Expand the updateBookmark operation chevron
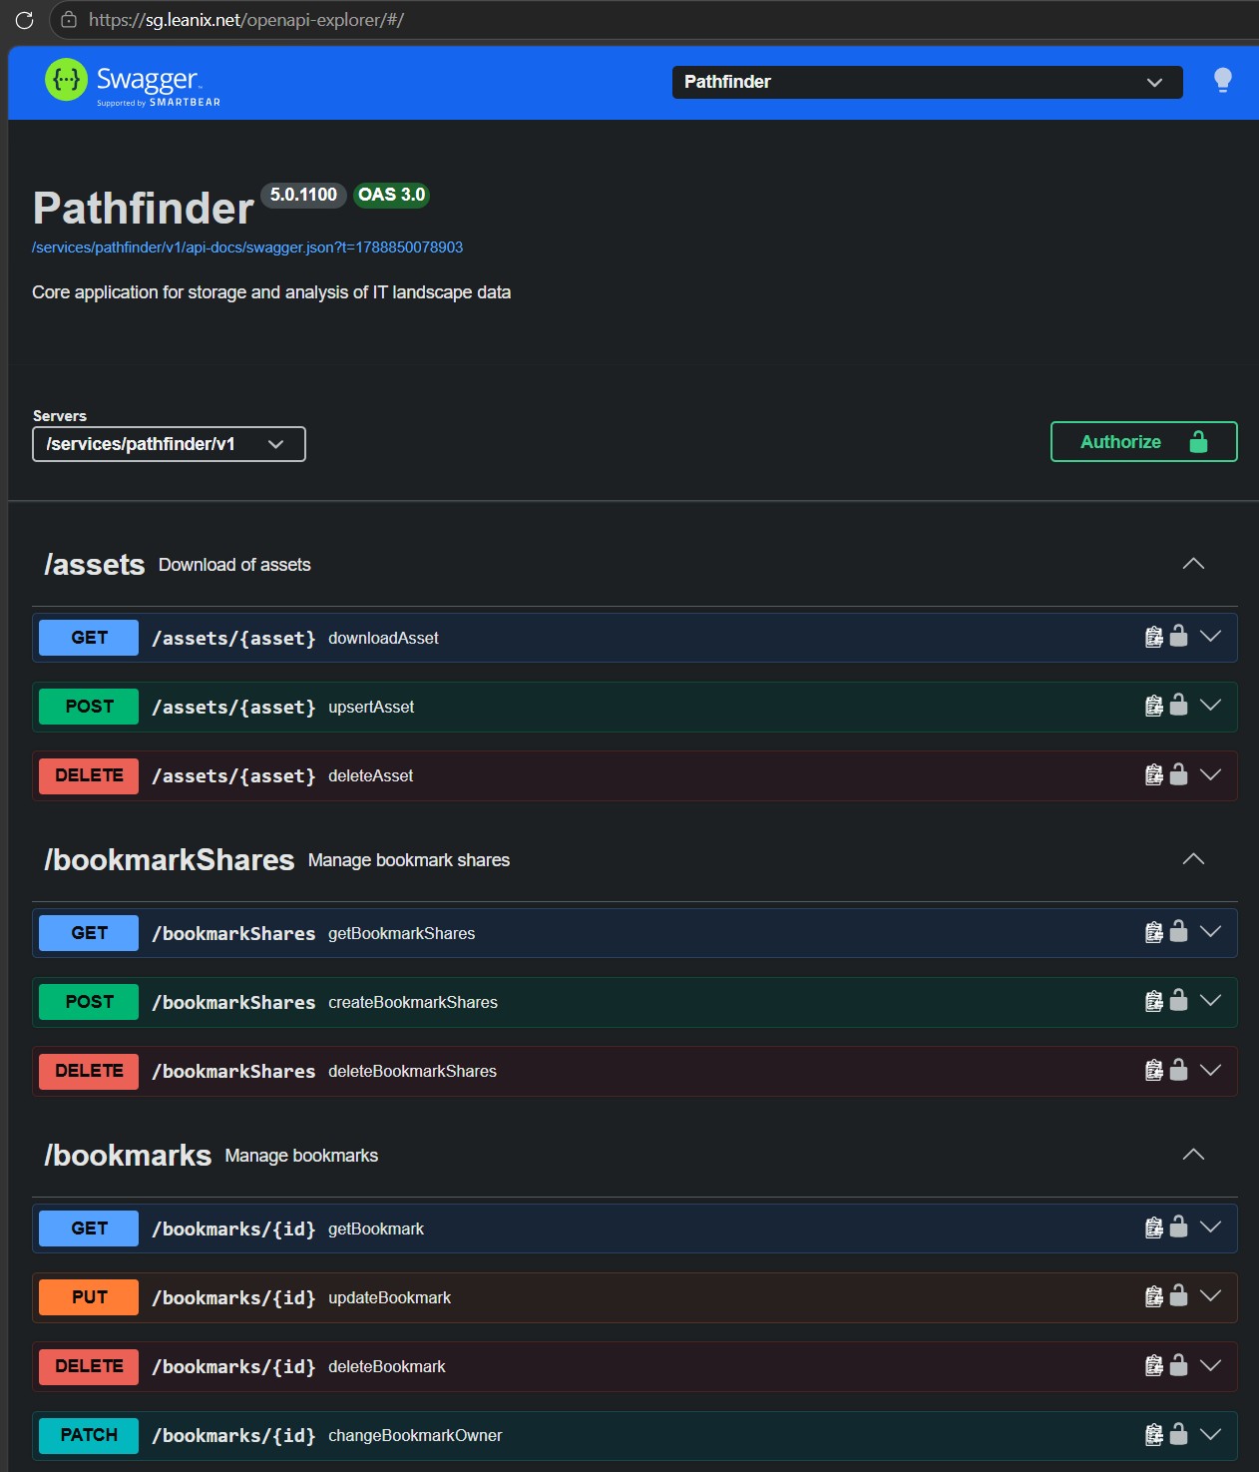Viewport: 1259px width, 1472px height. [x=1210, y=1296]
